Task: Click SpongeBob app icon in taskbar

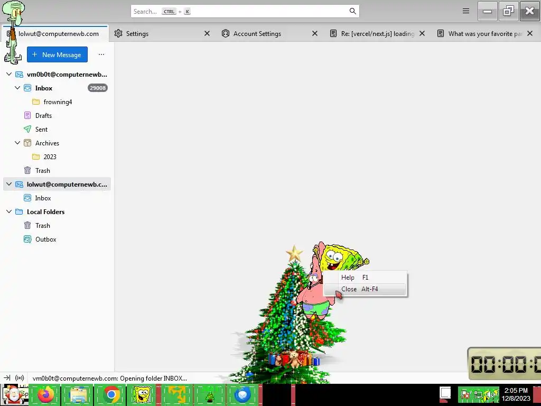Action: click(x=142, y=395)
